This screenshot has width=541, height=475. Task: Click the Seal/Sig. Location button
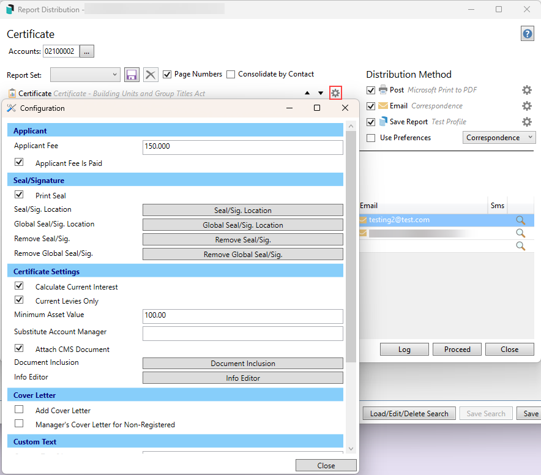coord(243,210)
